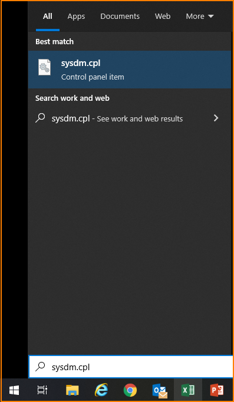The width and height of the screenshot is (234, 402).
Task: Open Outlook from the taskbar
Action: coord(159,390)
